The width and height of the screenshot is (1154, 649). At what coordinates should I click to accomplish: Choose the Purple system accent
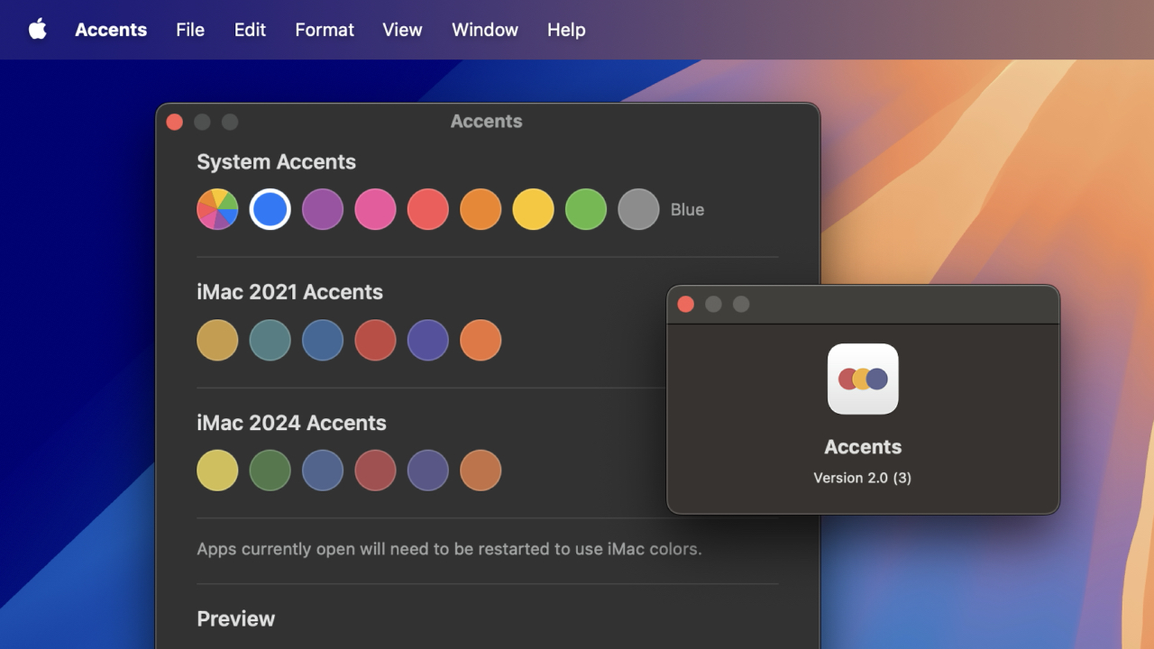click(x=323, y=209)
